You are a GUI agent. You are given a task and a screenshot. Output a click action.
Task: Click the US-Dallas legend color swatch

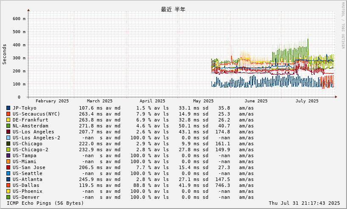[8, 185]
